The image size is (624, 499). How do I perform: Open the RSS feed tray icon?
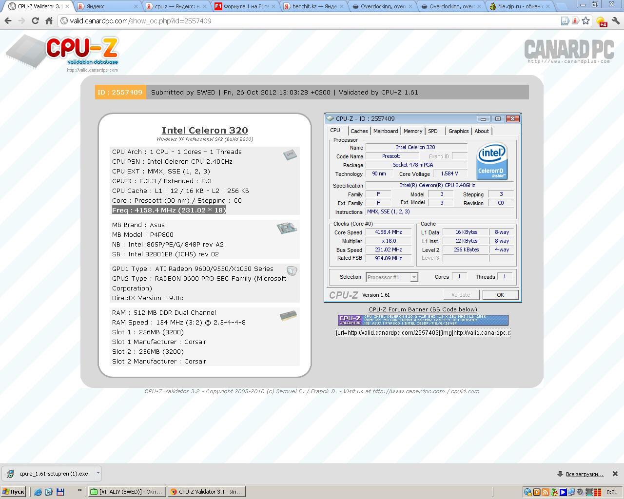coord(546,492)
